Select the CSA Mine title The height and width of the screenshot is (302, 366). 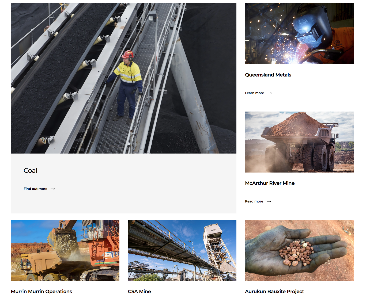click(x=139, y=292)
